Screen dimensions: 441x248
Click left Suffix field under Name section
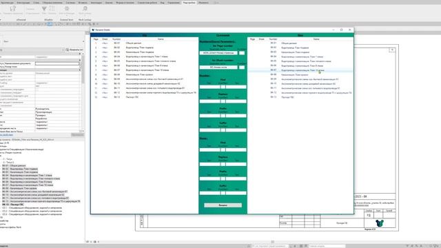point(209,193)
